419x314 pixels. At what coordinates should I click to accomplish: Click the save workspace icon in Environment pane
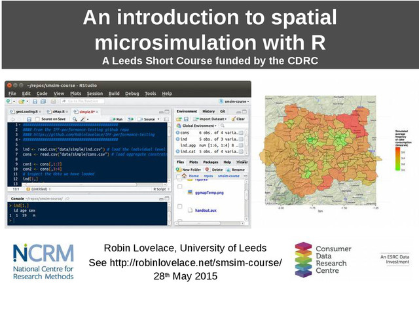(x=186, y=119)
